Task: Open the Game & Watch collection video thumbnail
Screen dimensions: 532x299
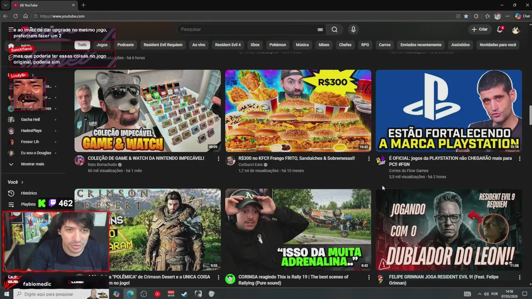Action: coord(148,111)
